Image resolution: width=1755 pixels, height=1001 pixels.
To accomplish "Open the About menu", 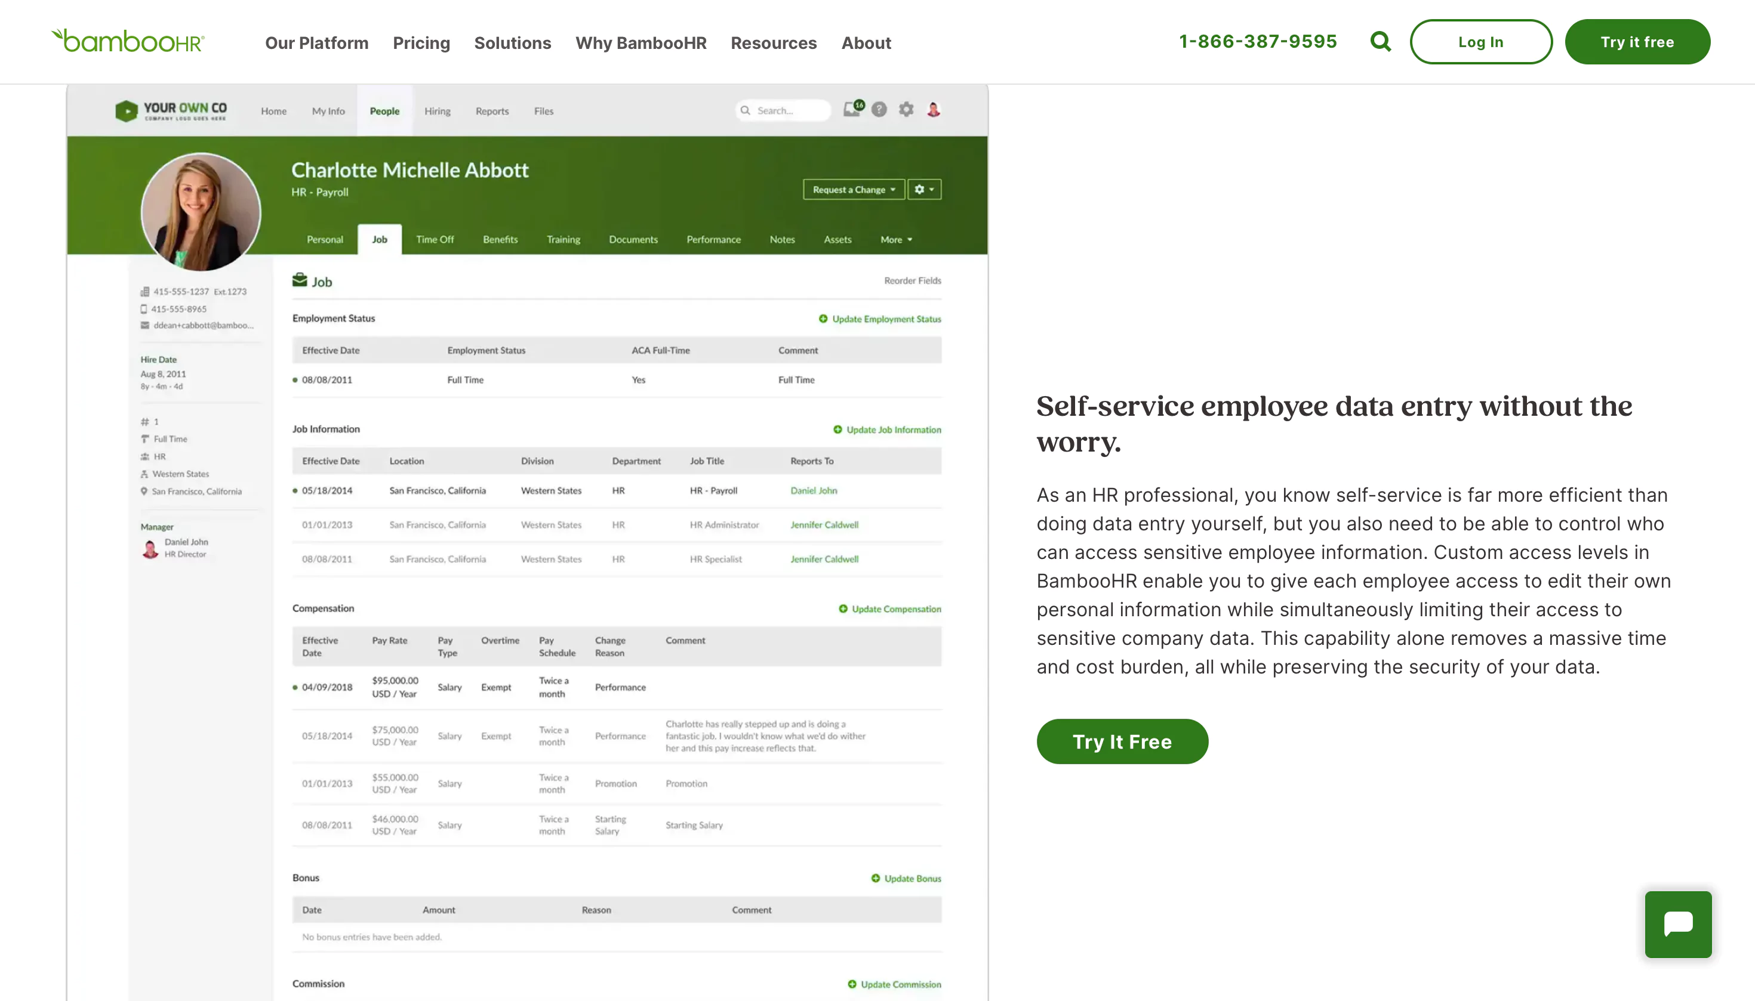I will coord(866,42).
